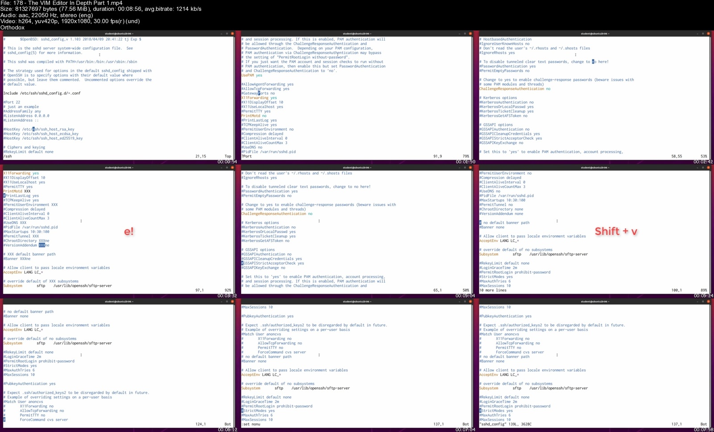Click the '"sshd_config" 139L, 3628C' status message
The image size is (714, 432).
point(505,424)
